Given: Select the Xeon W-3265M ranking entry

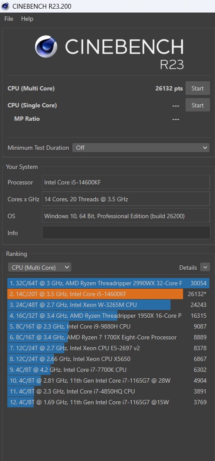Looking at the screenshot, I should 108,305.
